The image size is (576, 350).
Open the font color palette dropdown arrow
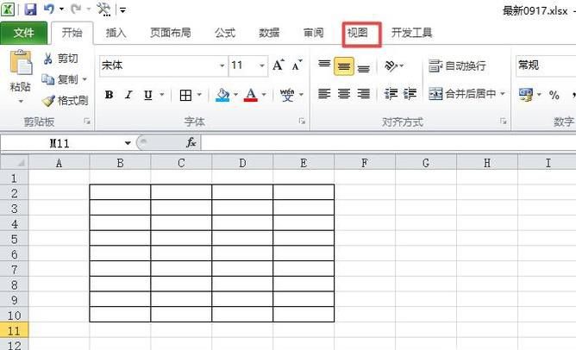[264, 95]
